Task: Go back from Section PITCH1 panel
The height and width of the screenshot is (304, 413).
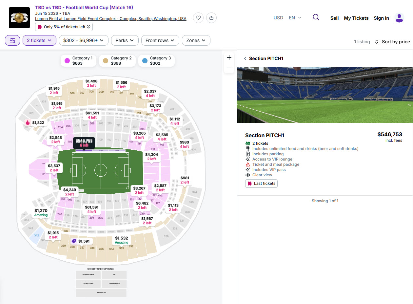Action: click(x=245, y=58)
